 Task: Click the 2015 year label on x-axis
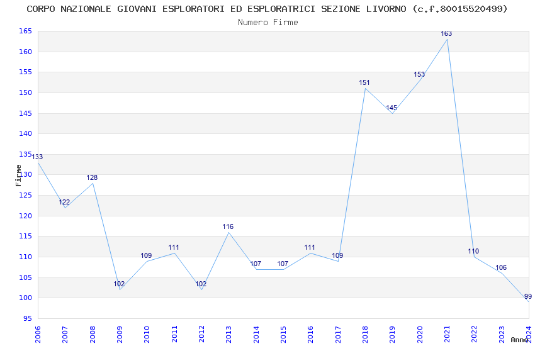(x=283, y=335)
